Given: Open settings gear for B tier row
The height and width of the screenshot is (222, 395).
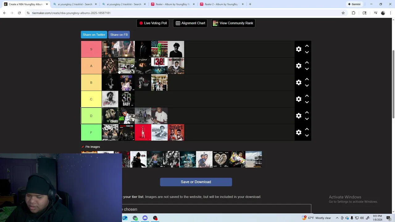Looking at the screenshot, I should point(298,83).
